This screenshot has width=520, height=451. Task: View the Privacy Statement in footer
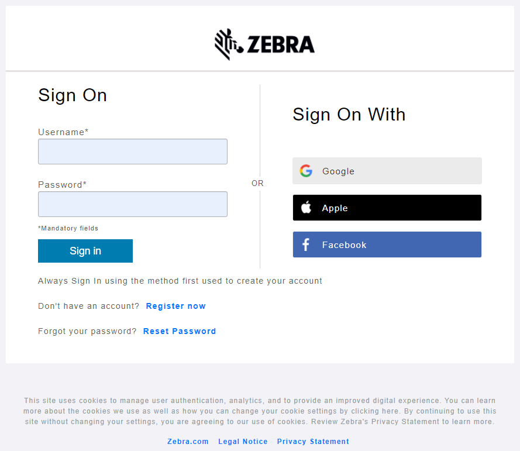point(313,442)
